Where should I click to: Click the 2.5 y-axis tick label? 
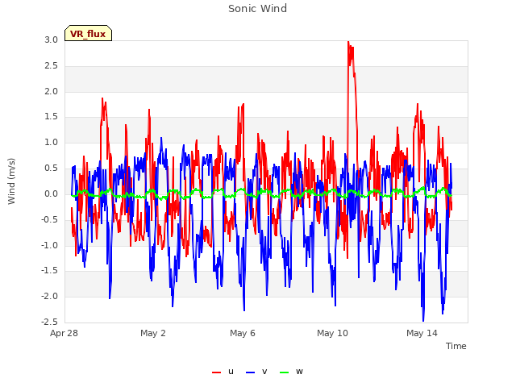click(52, 66)
